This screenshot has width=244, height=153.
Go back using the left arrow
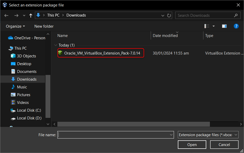click(x=6, y=16)
